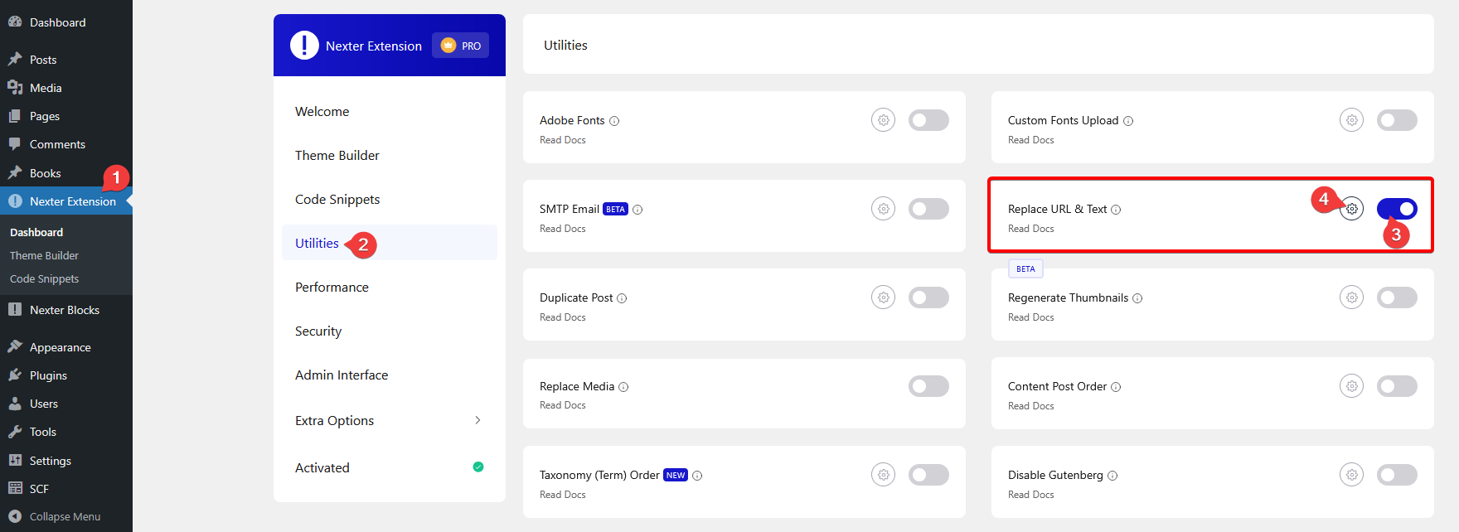Click the PRO upgrade badge
Image resolution: width=1459 pixels, height=532 pixels.
[461, 46]
